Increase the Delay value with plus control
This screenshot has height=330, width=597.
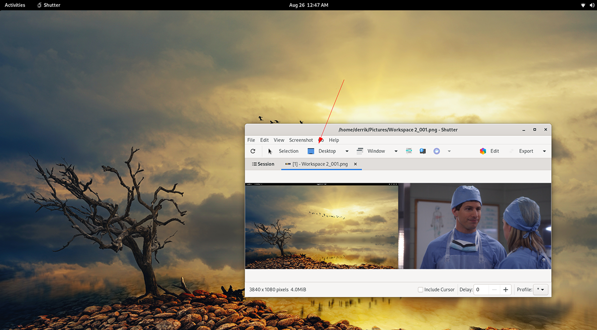(505, 289)
